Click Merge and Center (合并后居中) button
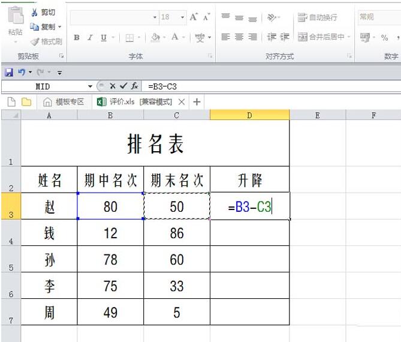 [x=324, y=37]
